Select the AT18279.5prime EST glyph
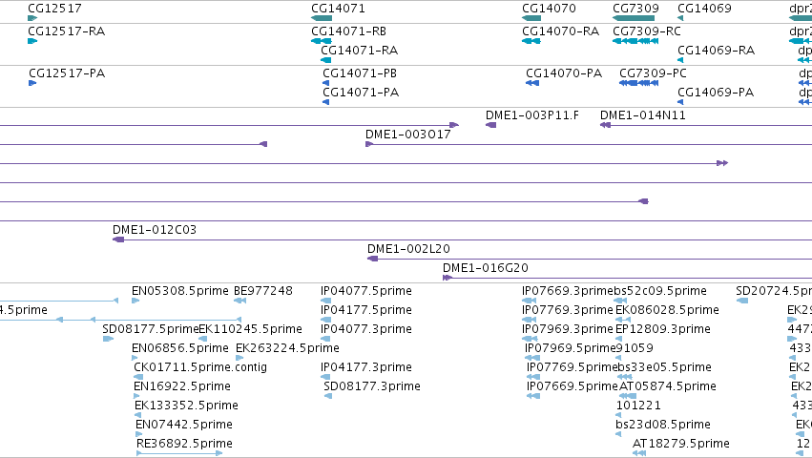Viewport: 812px width, 458px height. [x=639, y=453]
